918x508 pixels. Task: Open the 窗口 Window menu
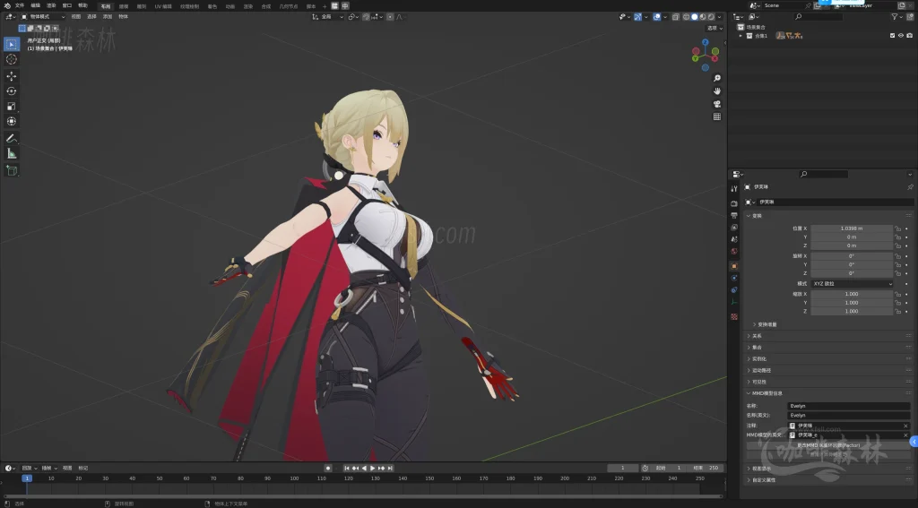[67, 5]
